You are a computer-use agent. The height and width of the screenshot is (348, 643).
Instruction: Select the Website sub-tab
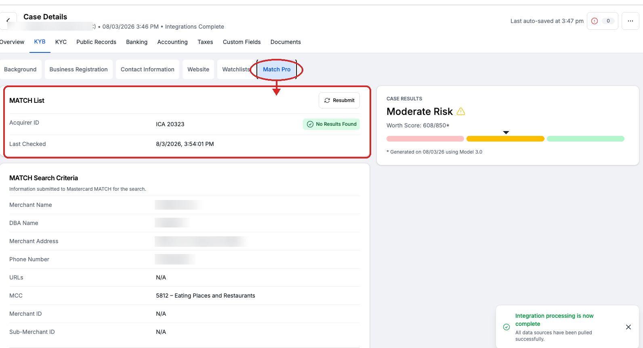[198, 69]
